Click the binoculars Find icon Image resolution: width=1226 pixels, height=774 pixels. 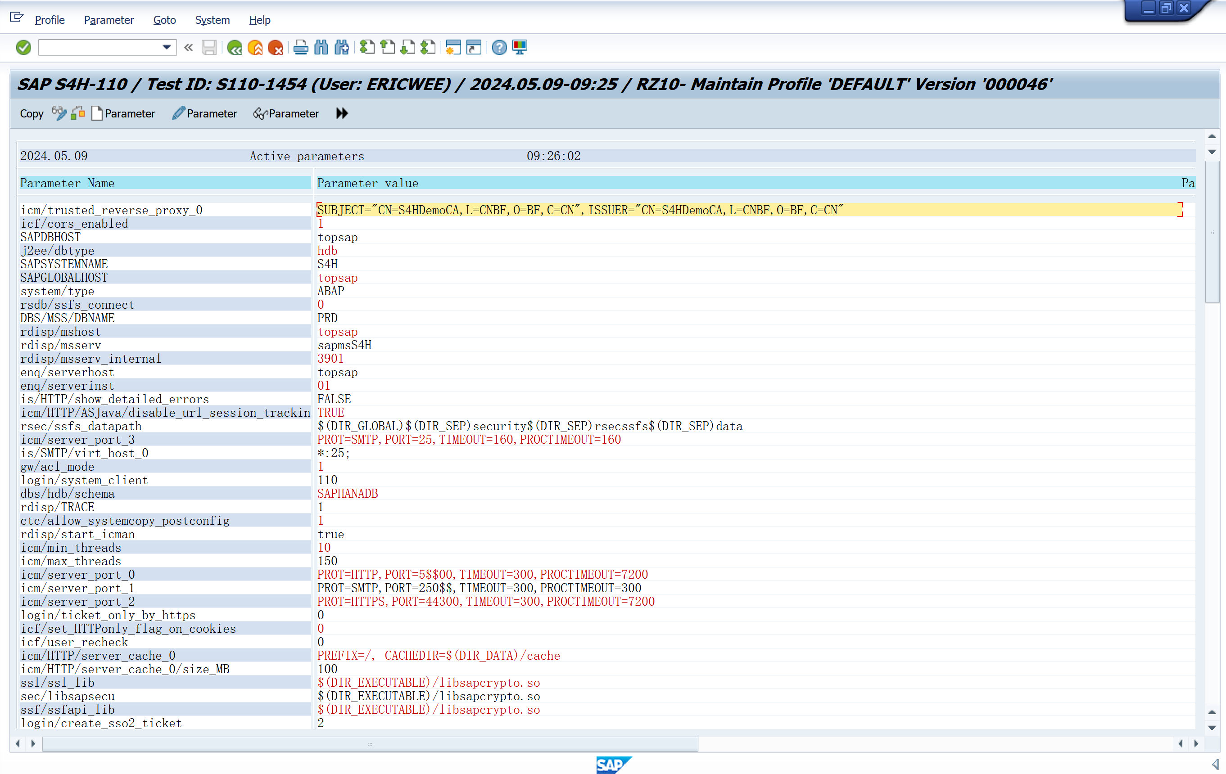coord(321,47)
